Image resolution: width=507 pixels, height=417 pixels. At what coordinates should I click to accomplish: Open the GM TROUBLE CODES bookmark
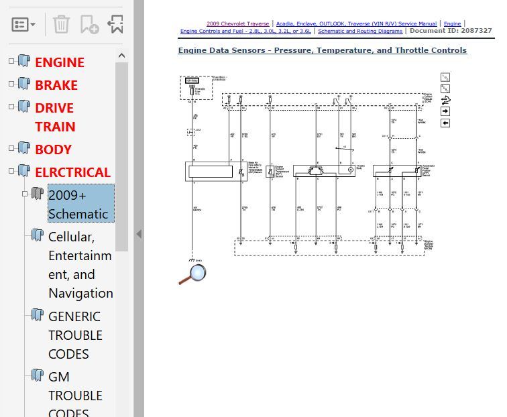pyautogui.click(x=75, y=394)
